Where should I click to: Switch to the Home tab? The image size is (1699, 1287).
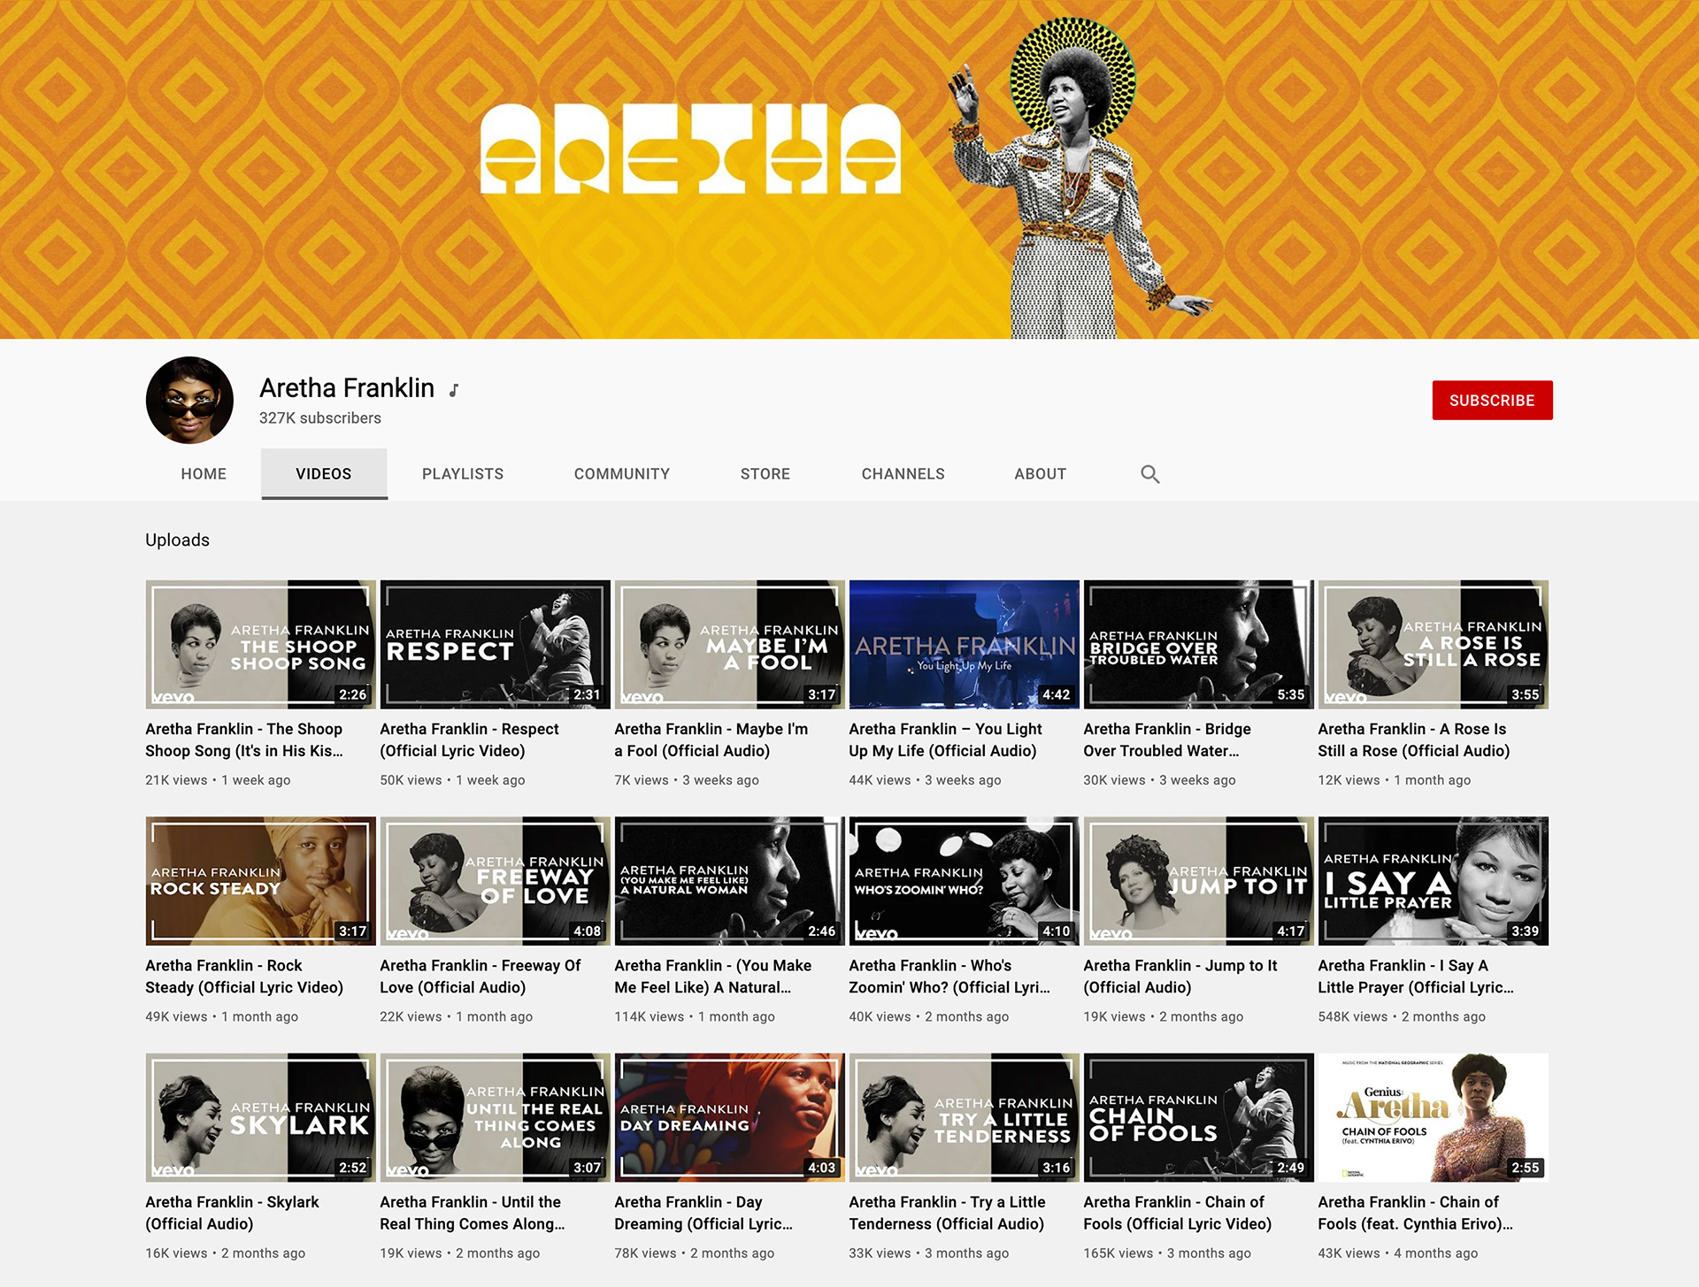(x=204, y=474)
